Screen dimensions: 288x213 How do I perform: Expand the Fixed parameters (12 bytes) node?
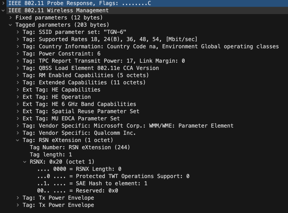[x=10, y=18]
